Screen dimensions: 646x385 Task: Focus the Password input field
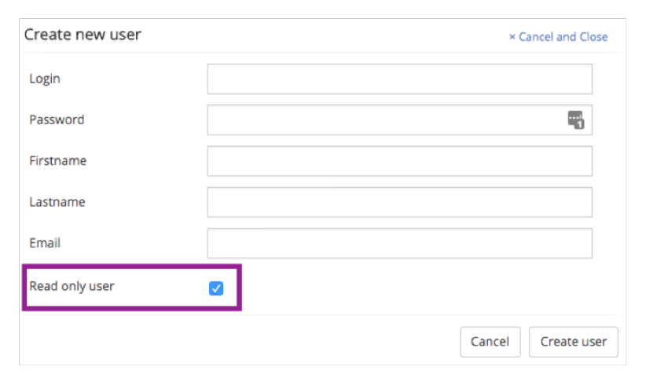click(x=385, y=120)
